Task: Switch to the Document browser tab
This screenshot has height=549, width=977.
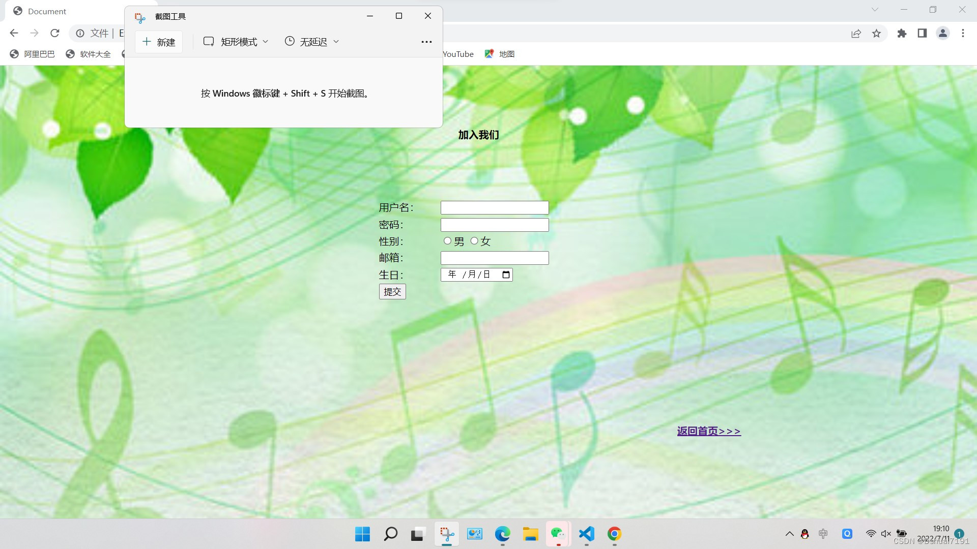Action: tap(47, 11)
